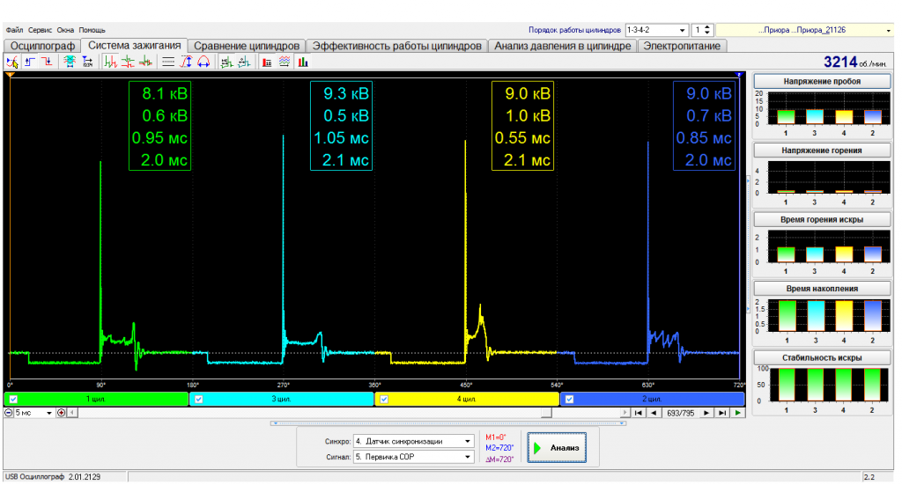
Task: Click the colored bar chart toolbar icon
Action: click(303, 62)
